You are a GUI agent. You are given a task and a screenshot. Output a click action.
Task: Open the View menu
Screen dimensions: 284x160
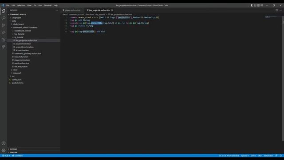click(x=29, y=5)
